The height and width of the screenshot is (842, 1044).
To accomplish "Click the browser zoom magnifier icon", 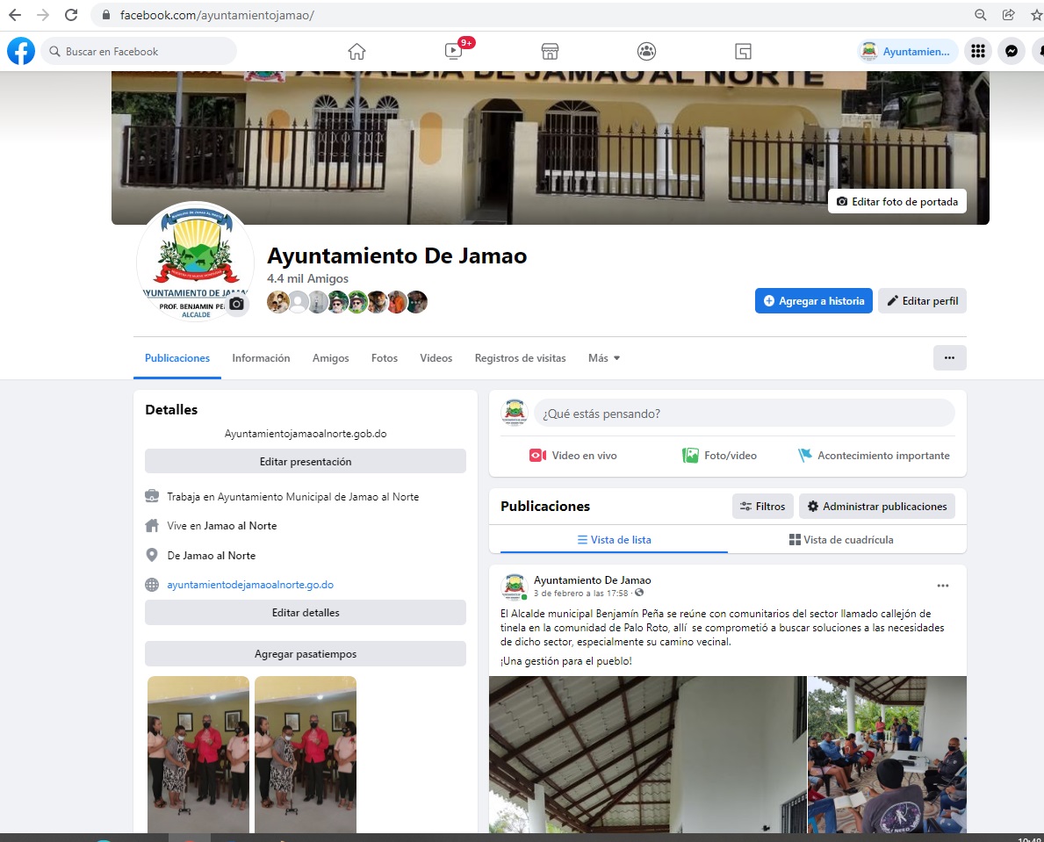I will pyautogui.click(x=980, y=15).
